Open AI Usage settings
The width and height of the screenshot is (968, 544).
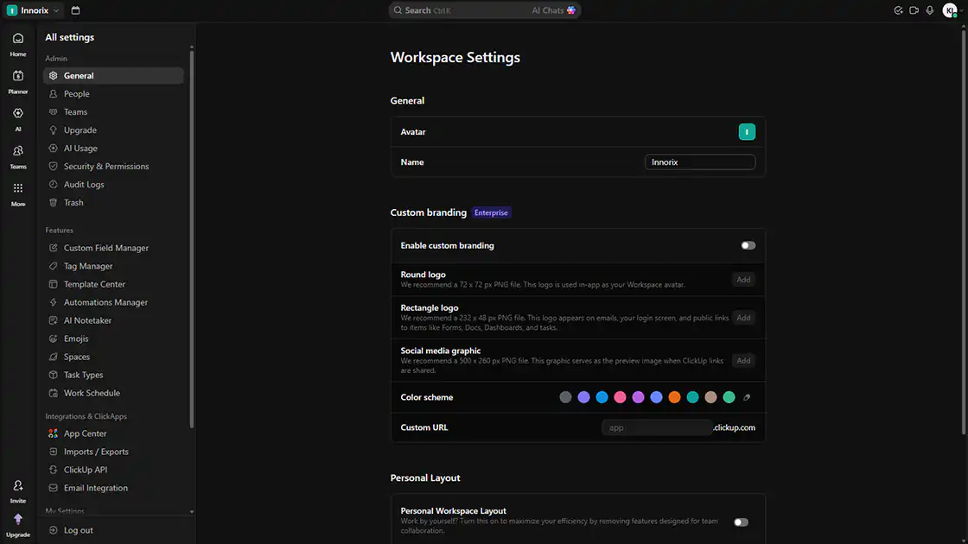(x=113, y=149)
